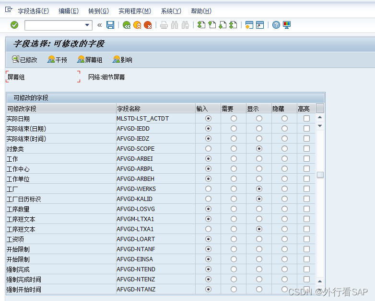Open the Help question mark icon
The image size is (375, 301).
coord(276,25)
